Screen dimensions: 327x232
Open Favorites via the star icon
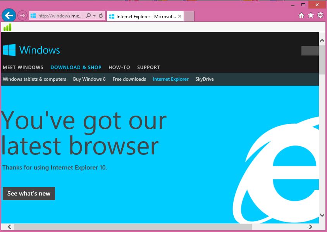[310, 16]
